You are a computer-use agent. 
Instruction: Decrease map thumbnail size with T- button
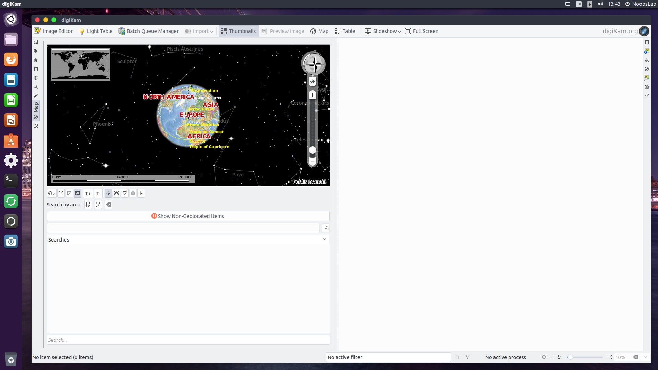(98, 193)
